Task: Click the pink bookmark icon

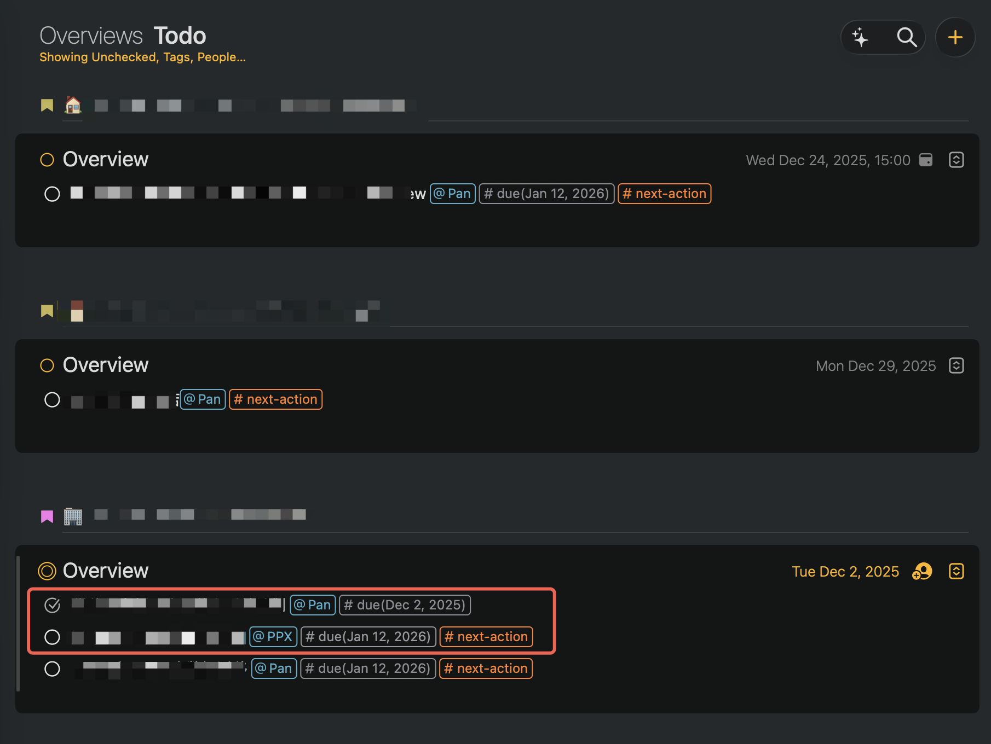Action: [x=47, y=516]
